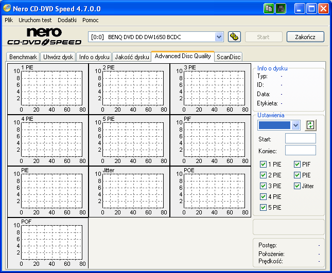Click the disabled Start button
The image size is (332, 273).
tap(264, 37)
